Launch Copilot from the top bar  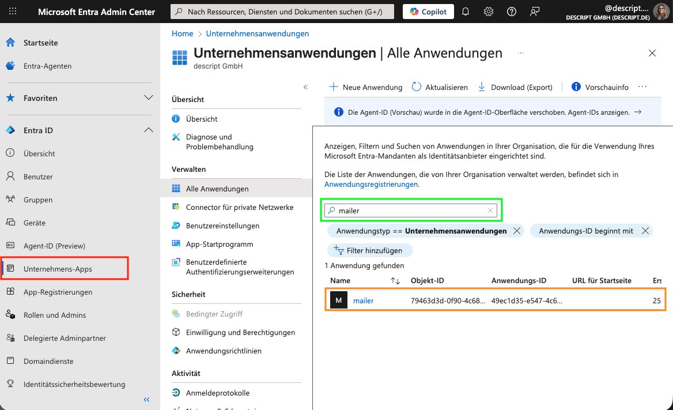click(x=428, y=12)
